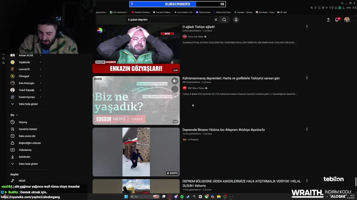The height and width of the screenshot is (200, 357).
Task: Switch to '6K Labs' browser tab
Action: 282,12
